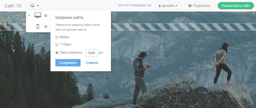Screen dimensions: 256x108
Task: Click the Отмена link
Action: tap(92, 63)
